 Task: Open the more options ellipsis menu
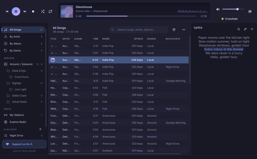coord(184,30)
